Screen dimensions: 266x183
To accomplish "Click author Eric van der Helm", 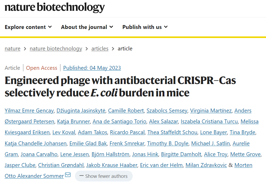I will point(161,165).
